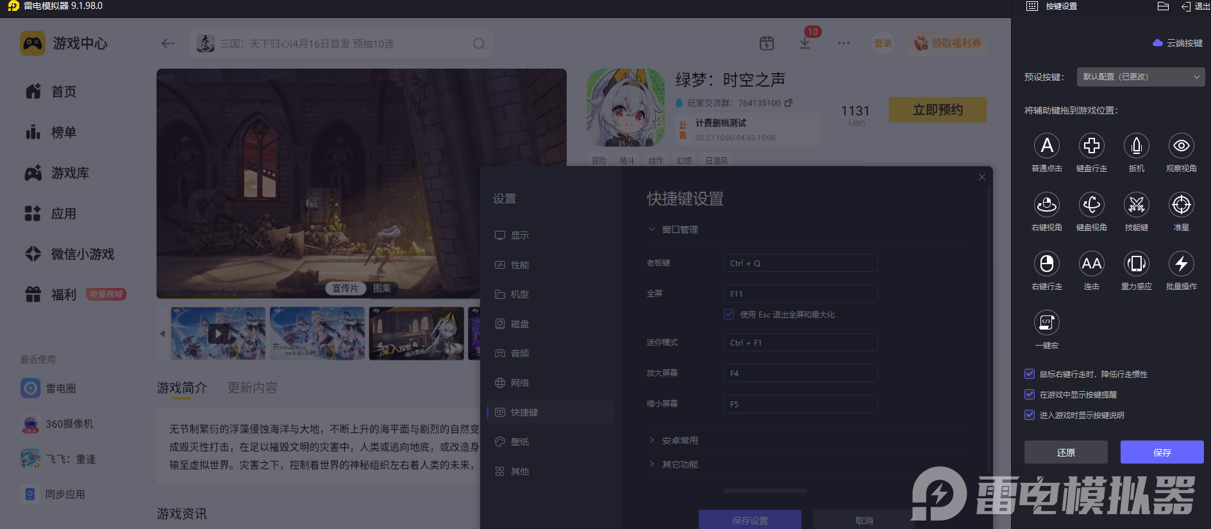The height and width of the screenshot is (529, 1211).
Task: Toggle 鼠标右键行走时,降低行走惯性 checkbox
Action: [x=1030, y=374]
